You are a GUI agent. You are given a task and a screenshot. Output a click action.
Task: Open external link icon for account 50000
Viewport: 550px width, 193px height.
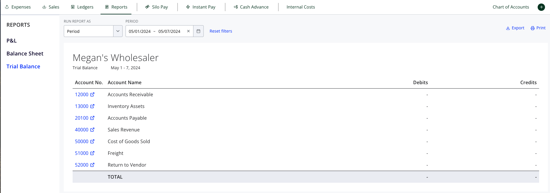click(x=92, y=141)
